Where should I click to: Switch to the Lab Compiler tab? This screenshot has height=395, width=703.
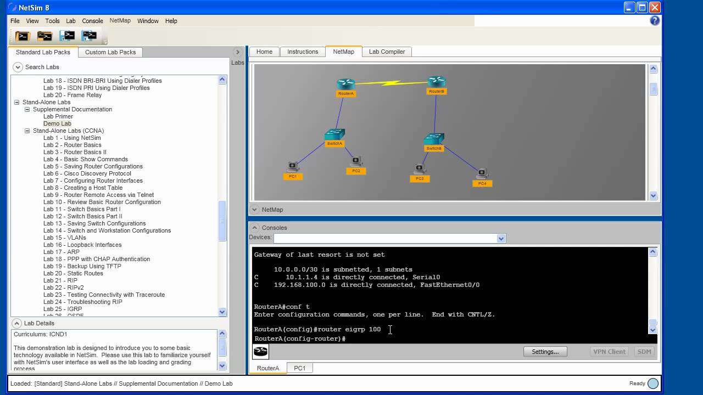pos(387,52)
